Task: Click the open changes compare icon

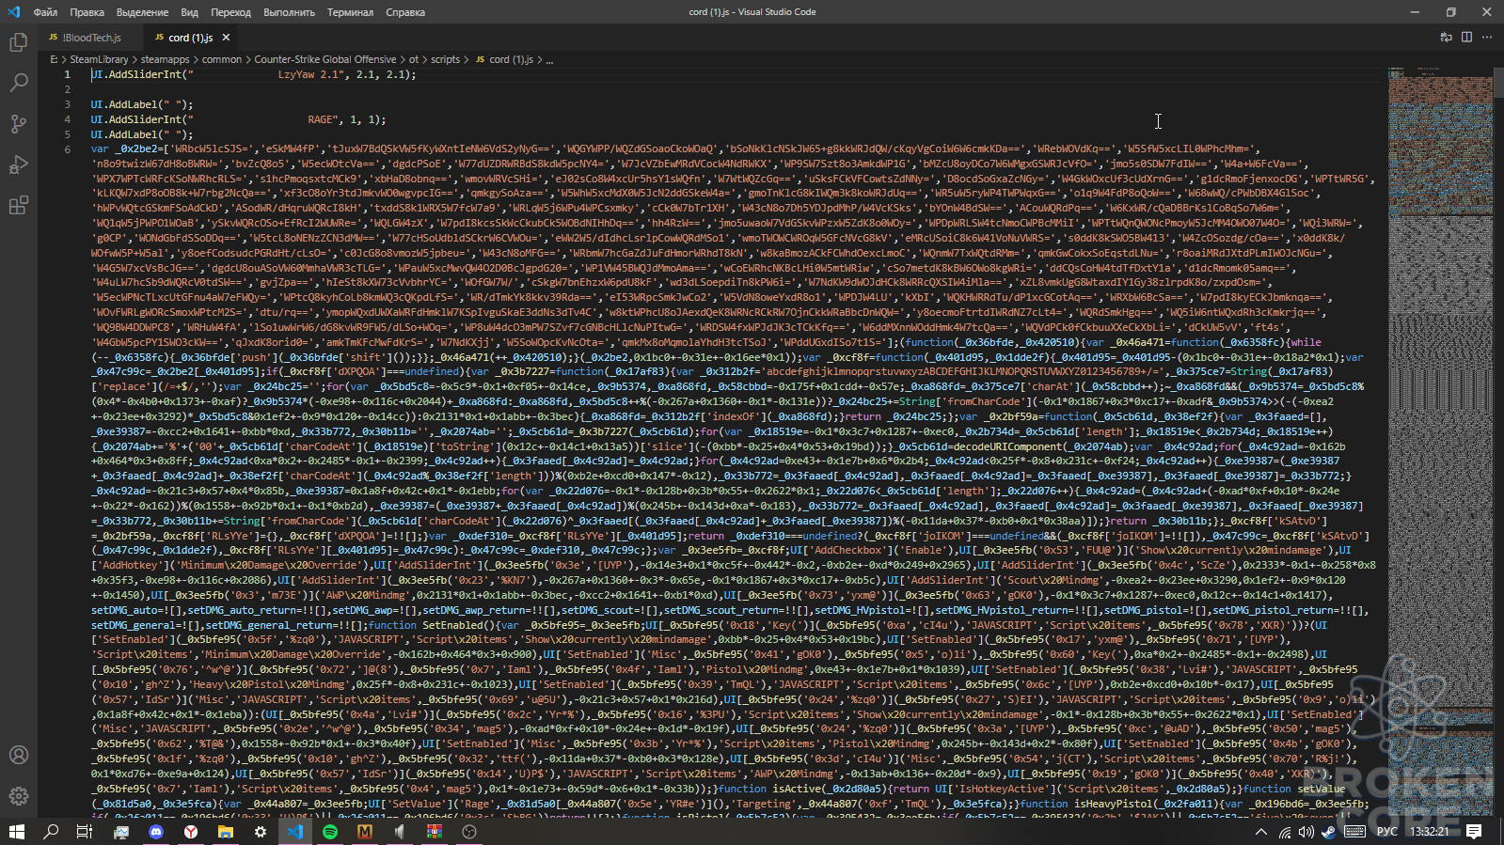Action: [x=1446, y=38]
